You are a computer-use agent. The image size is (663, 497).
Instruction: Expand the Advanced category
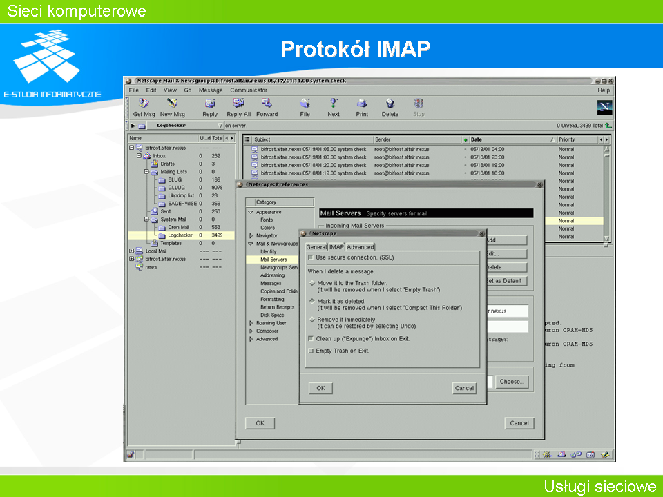(251, 339)
